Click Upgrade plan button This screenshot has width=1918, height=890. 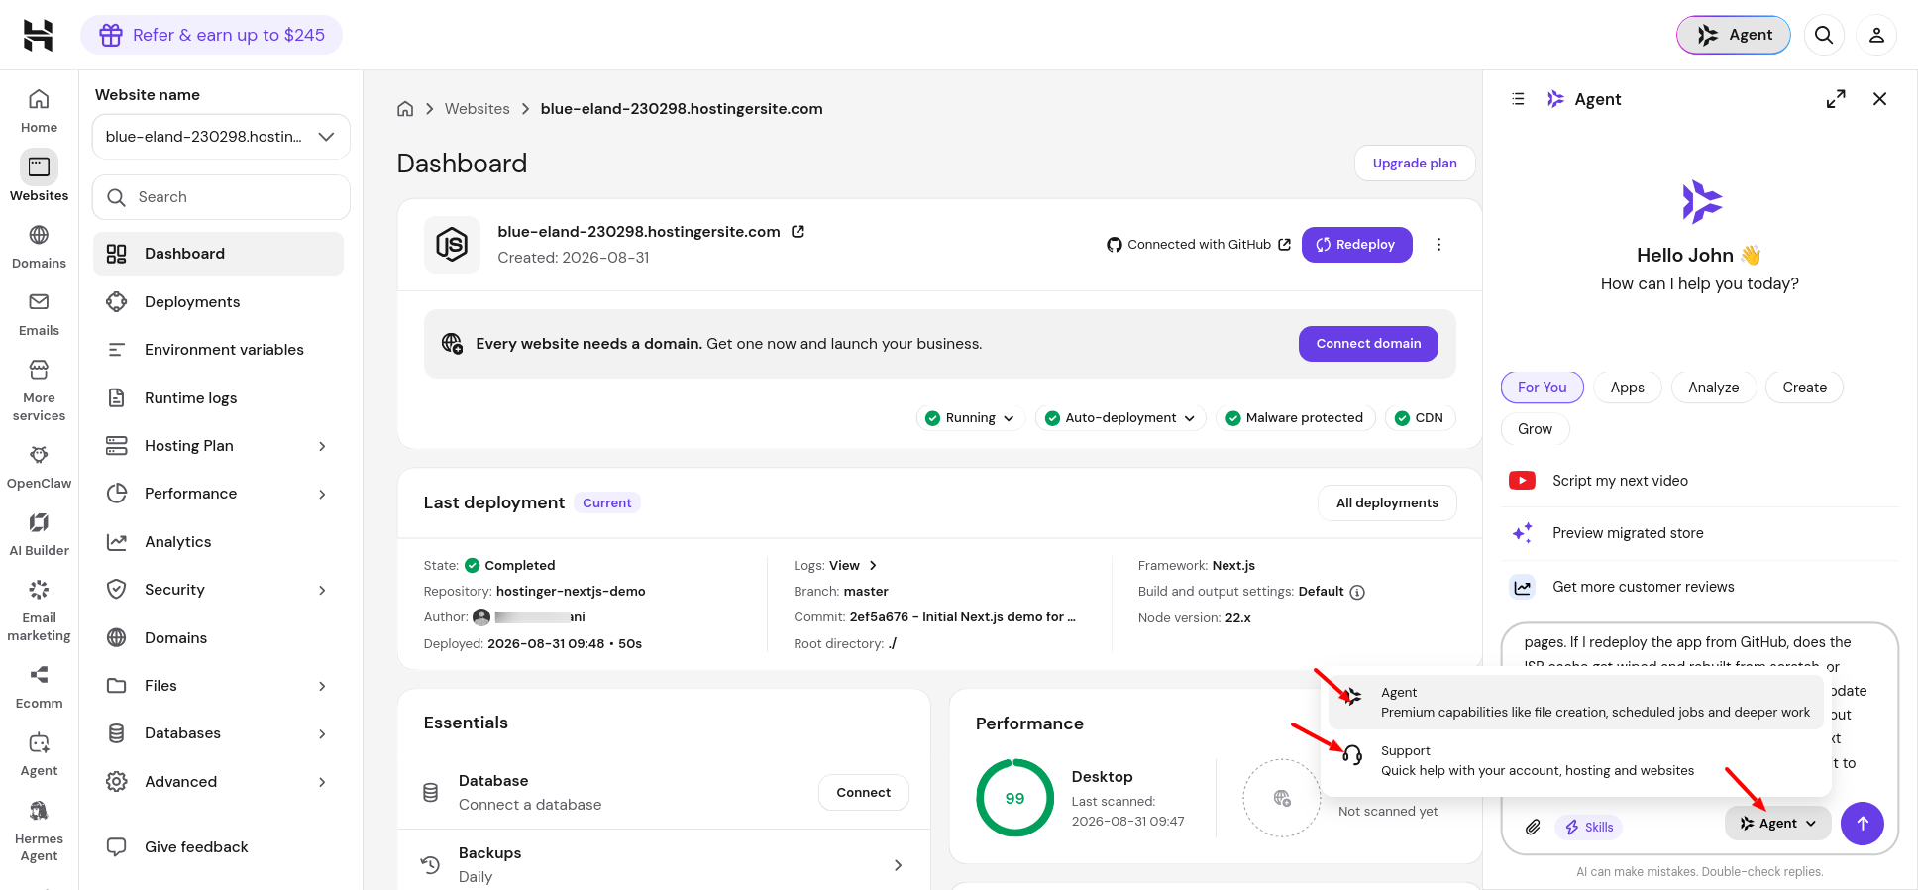tap(1415, 164)
